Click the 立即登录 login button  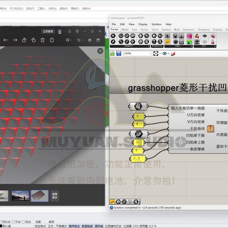tap(48, 31)
